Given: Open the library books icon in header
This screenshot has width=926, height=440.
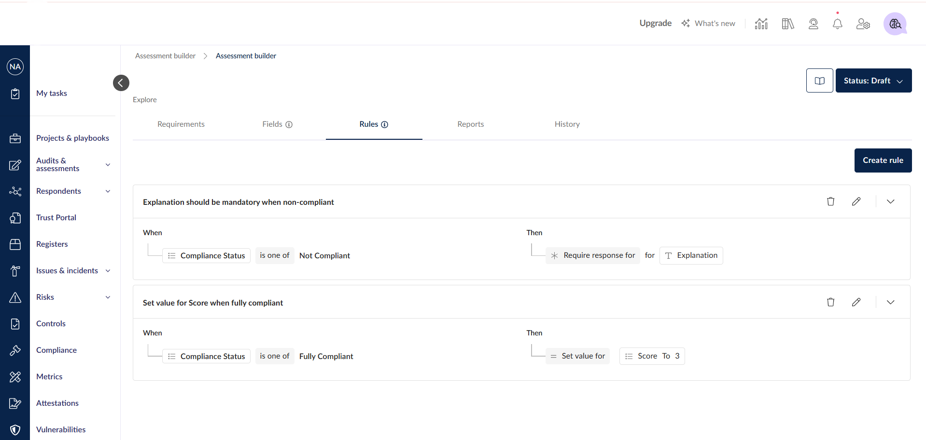Looking at the screenshot, I should [x=787, y=24].
